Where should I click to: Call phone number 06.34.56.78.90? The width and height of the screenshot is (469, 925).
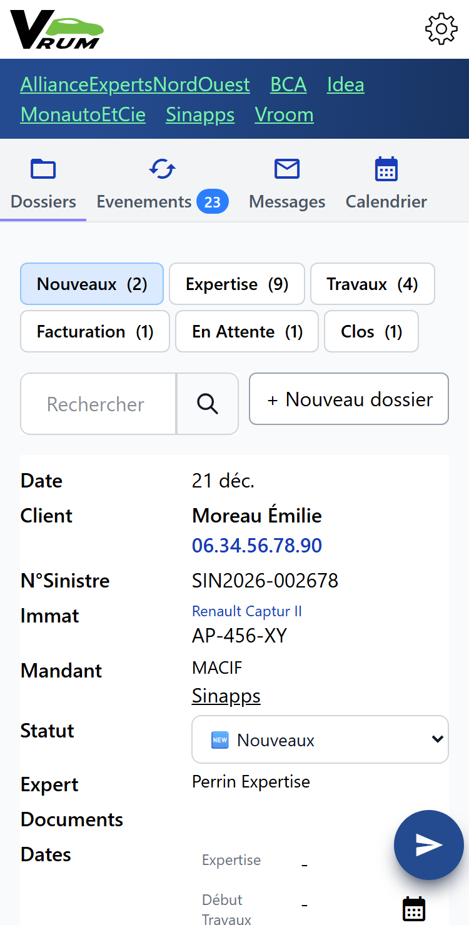(x=257, y=545)
